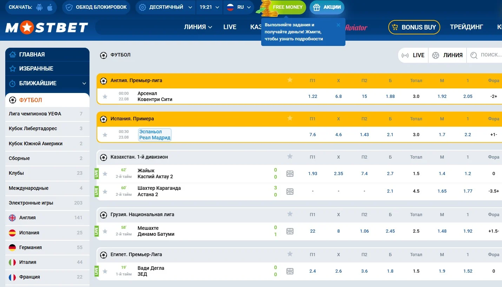Image resolution: width=502 pixels, height=287 pixels.
Task: Open match tracker for Жайык vs Каспий Актау 2
Action: [x=290, y=174]
